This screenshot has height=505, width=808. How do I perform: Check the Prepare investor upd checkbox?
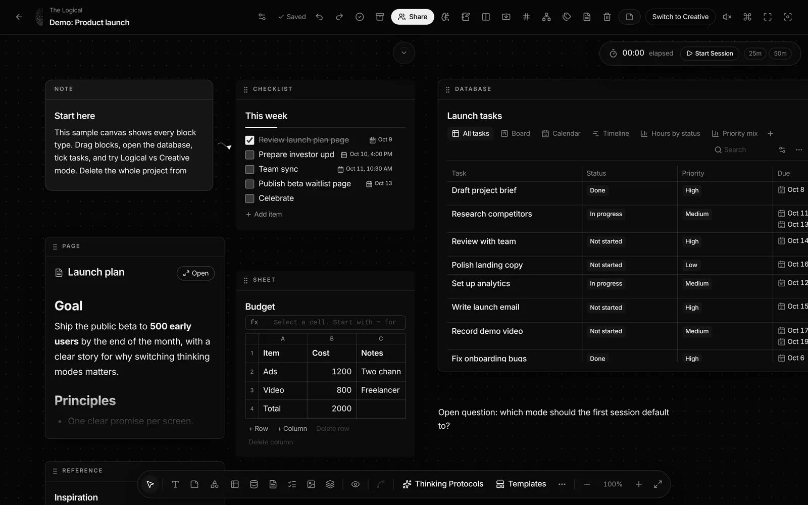click(x=249, y=155)
